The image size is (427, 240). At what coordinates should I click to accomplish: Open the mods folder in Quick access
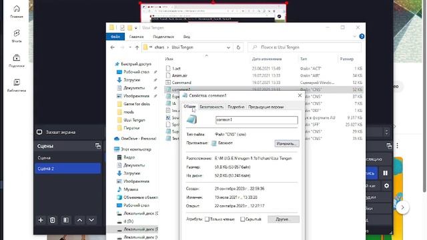click(x=129, y=112)
